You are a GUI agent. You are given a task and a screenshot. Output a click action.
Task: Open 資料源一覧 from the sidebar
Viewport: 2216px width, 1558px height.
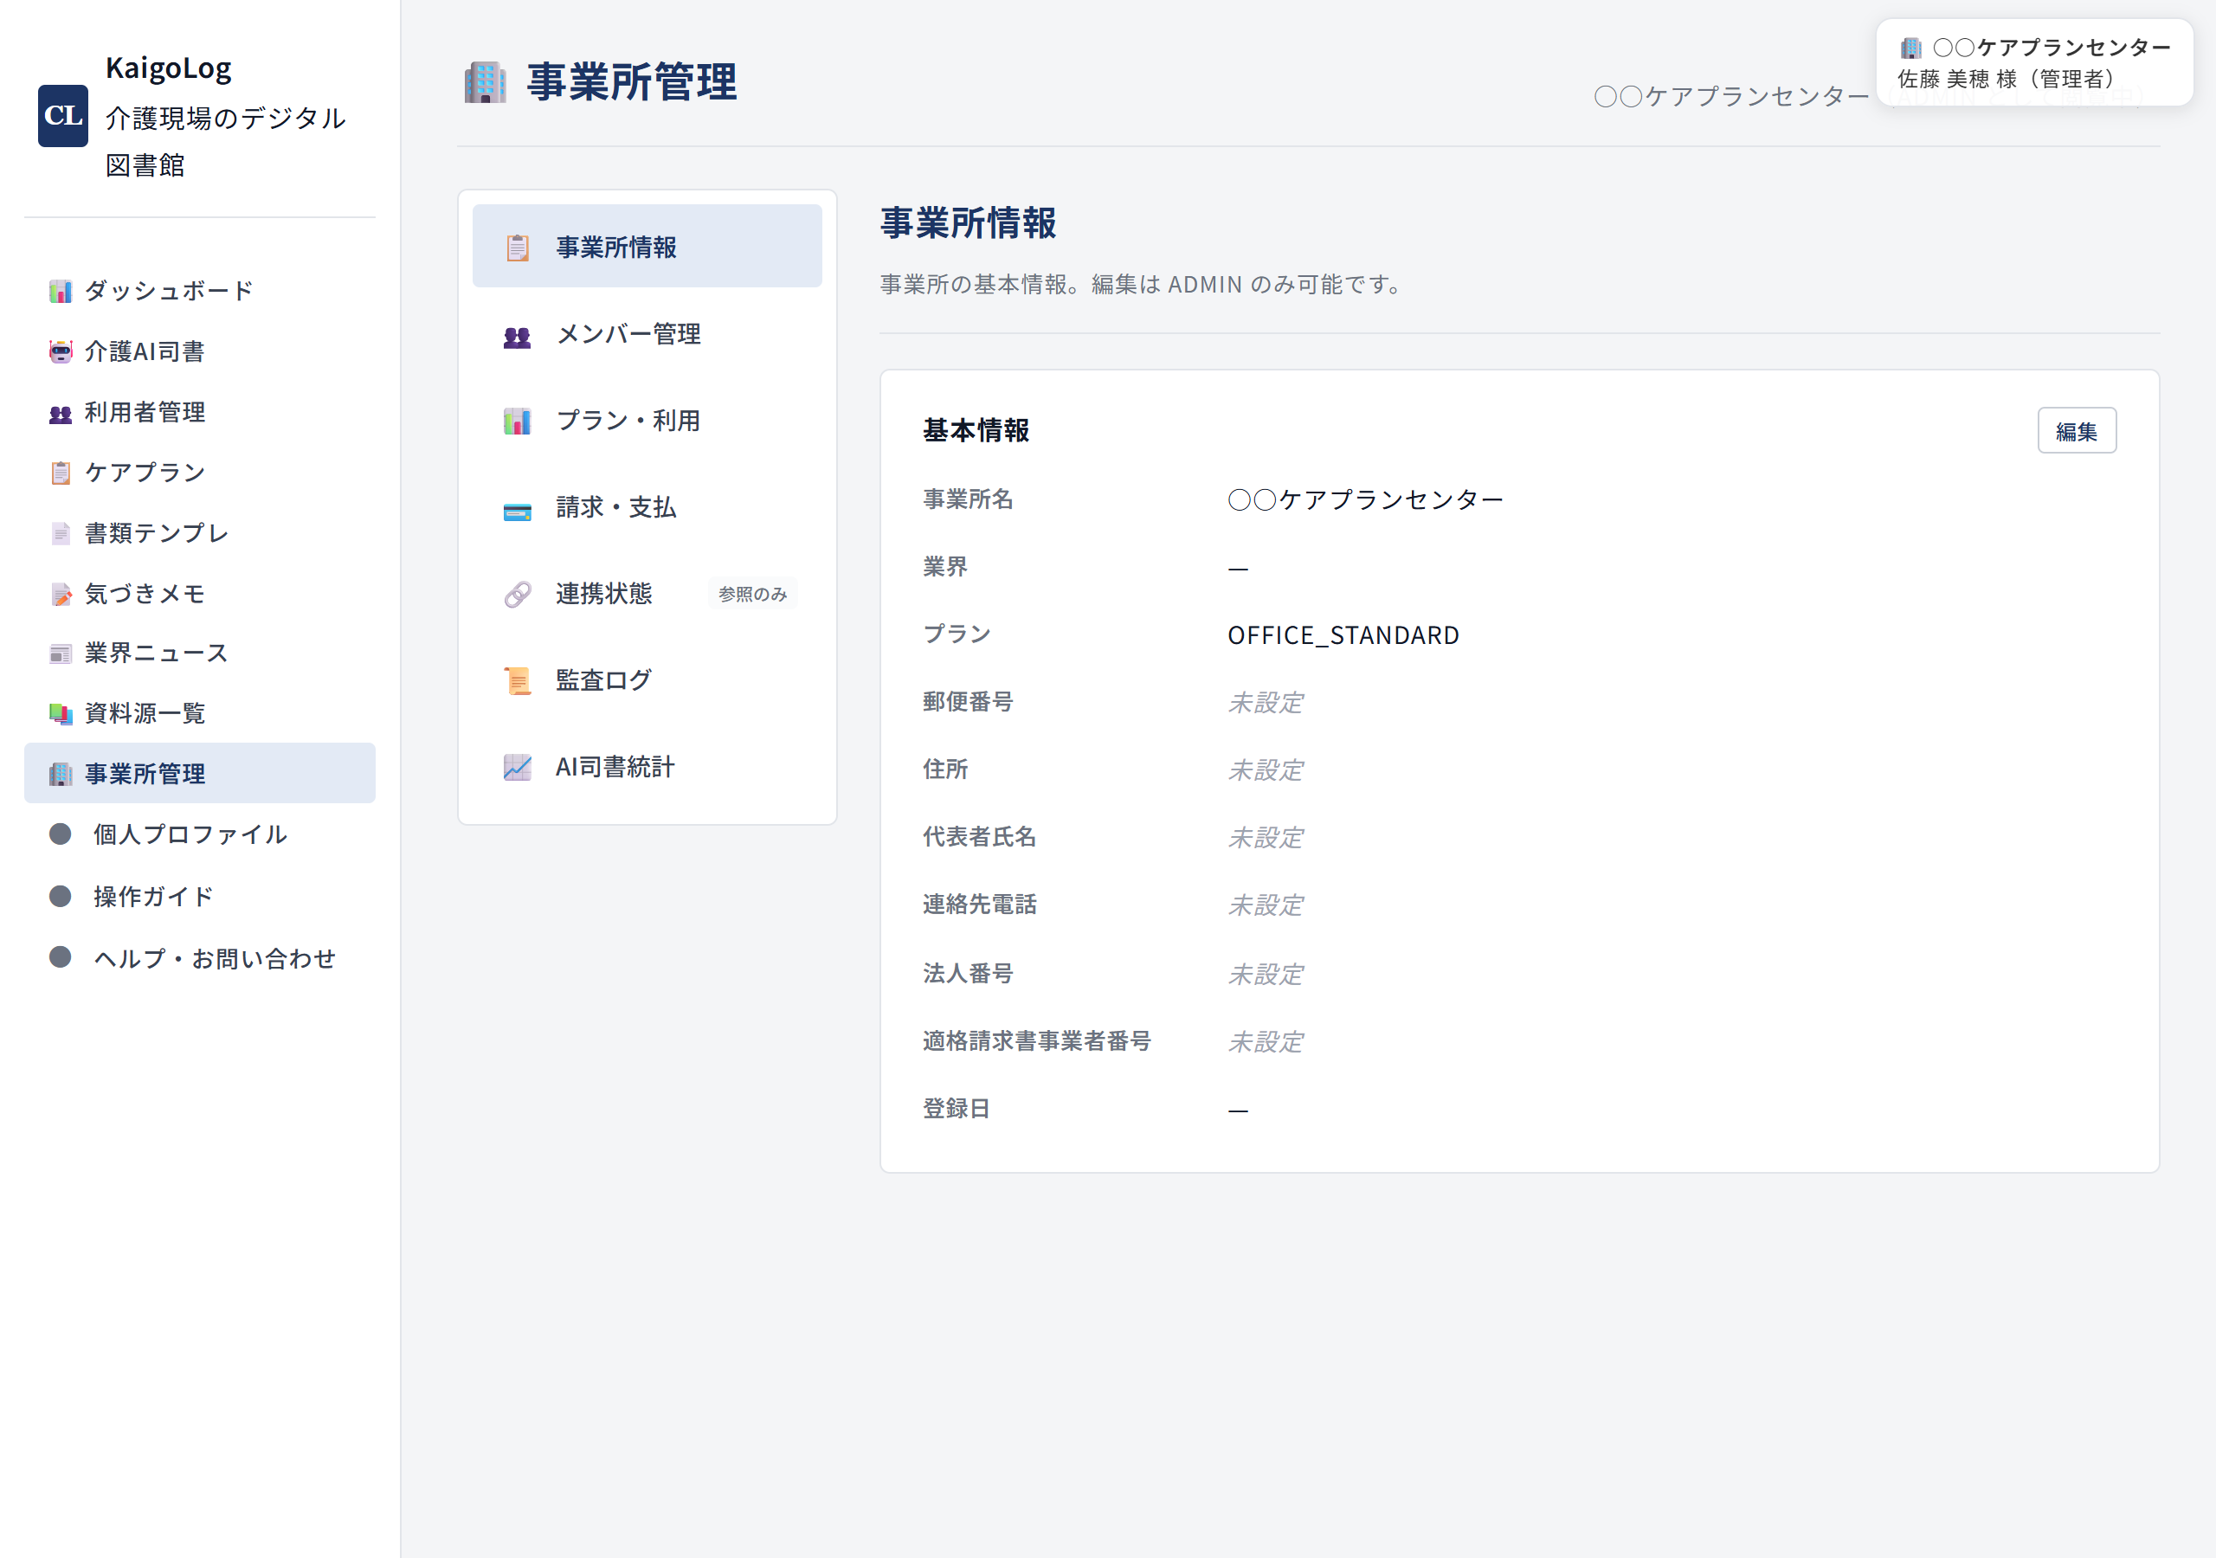tap(200, 713)
